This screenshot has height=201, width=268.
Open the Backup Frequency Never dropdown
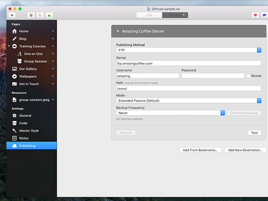click(171, 113)
